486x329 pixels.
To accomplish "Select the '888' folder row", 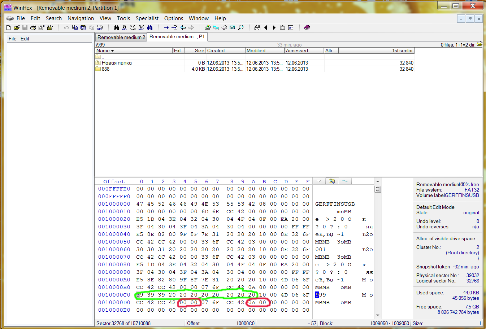I will pyautogui.click(x=255, y=69).
